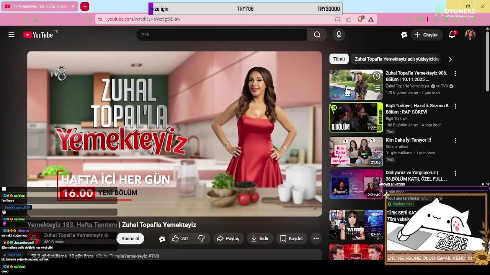This screenshot has height=275, width=490.
Task: Click the sparkle icon beside Oluştur
Action: [404, 35]
